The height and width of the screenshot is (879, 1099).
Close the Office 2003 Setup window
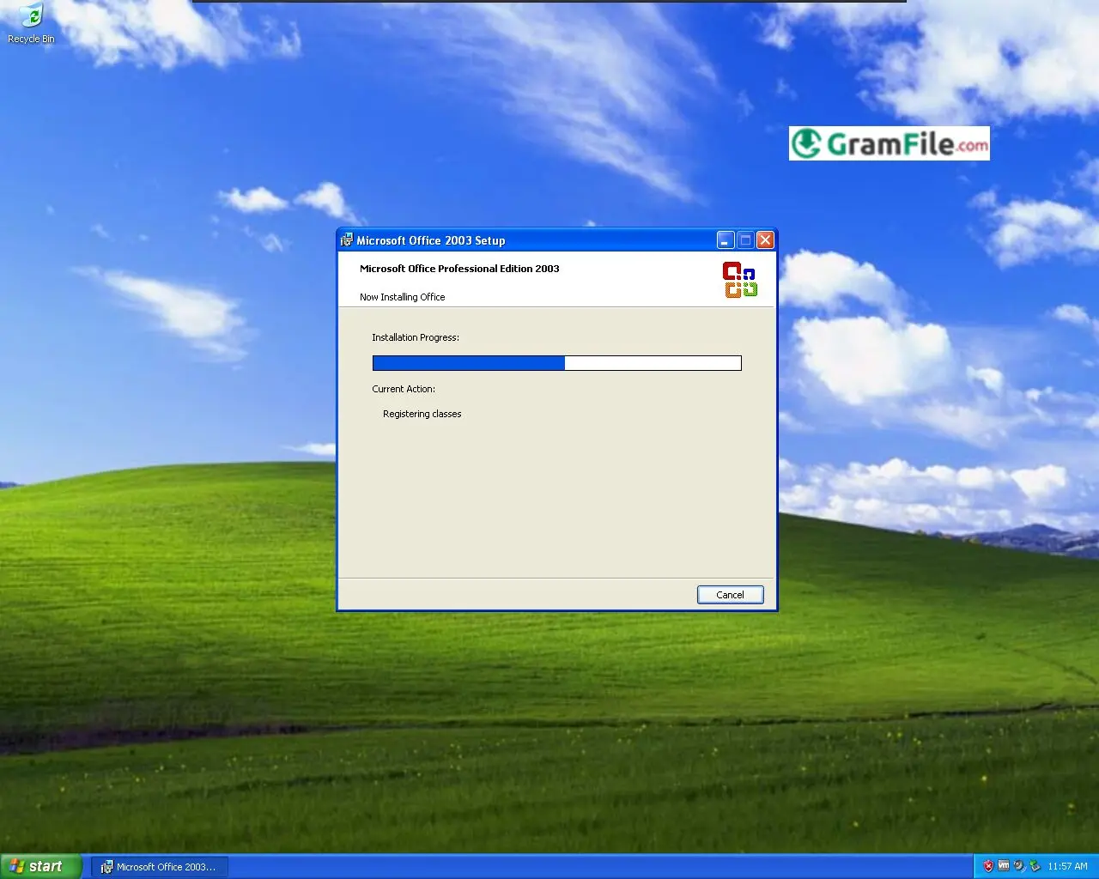click(x=765, y=240)
